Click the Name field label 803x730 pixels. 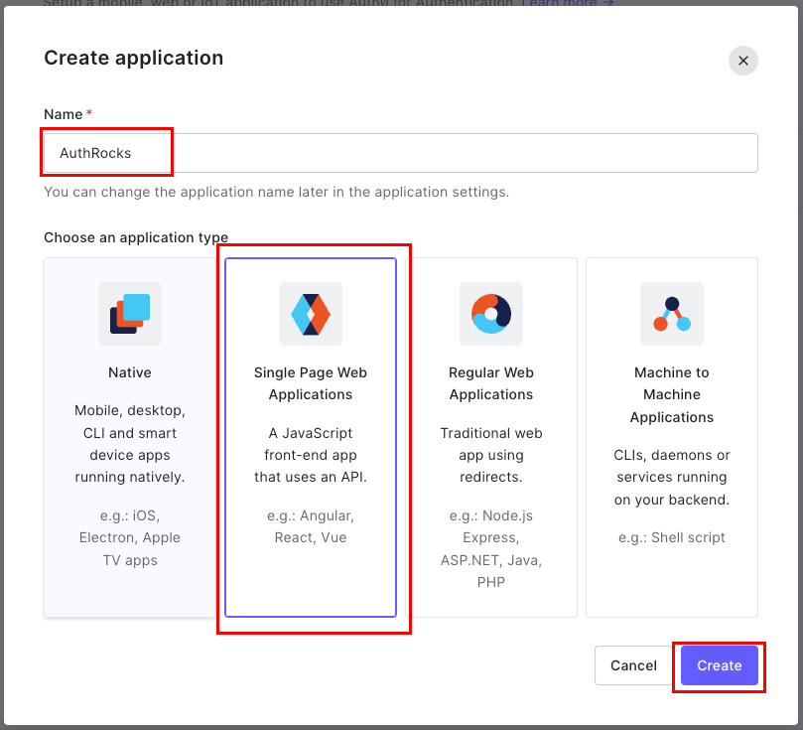(63, 114)
